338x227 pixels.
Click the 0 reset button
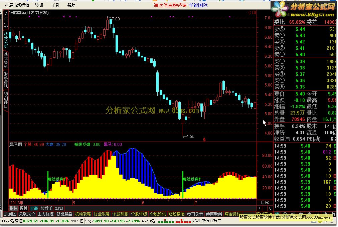(270, 208)
